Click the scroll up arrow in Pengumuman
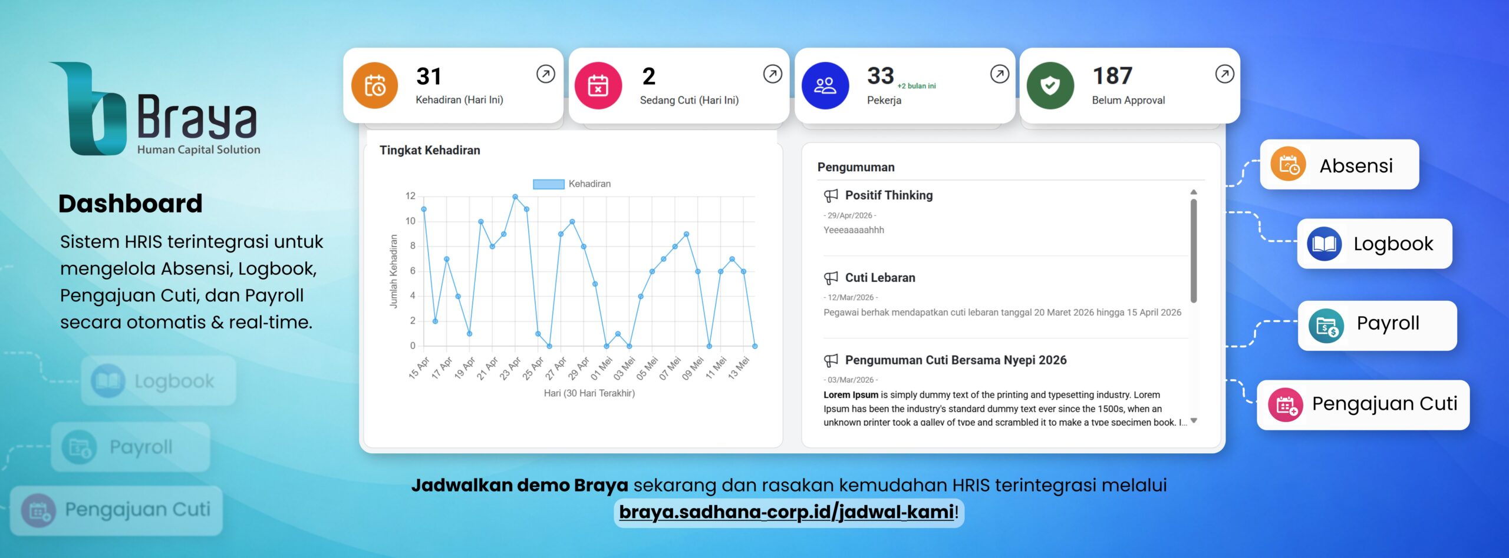Screen dimensions: 1509x558 [1194, 192]
